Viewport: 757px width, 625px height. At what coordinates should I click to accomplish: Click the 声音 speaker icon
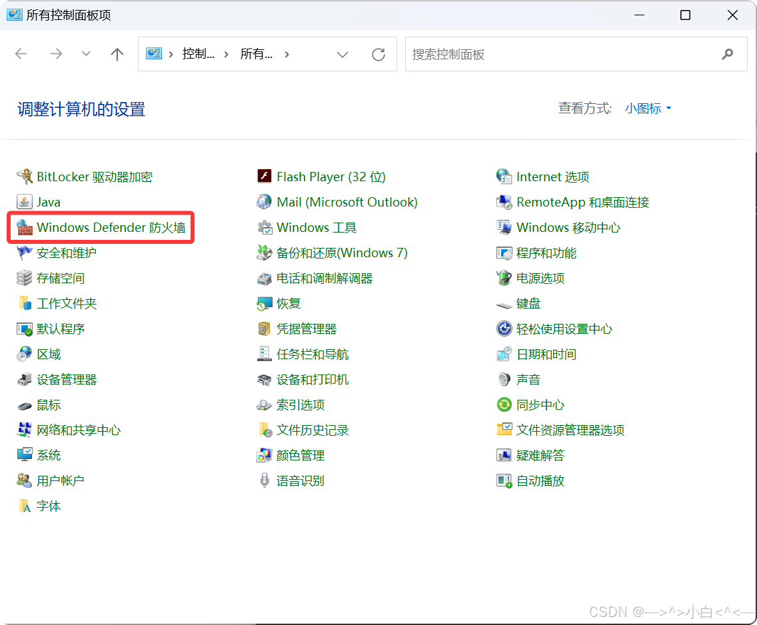pyautogui.click(x=504, y=379)
